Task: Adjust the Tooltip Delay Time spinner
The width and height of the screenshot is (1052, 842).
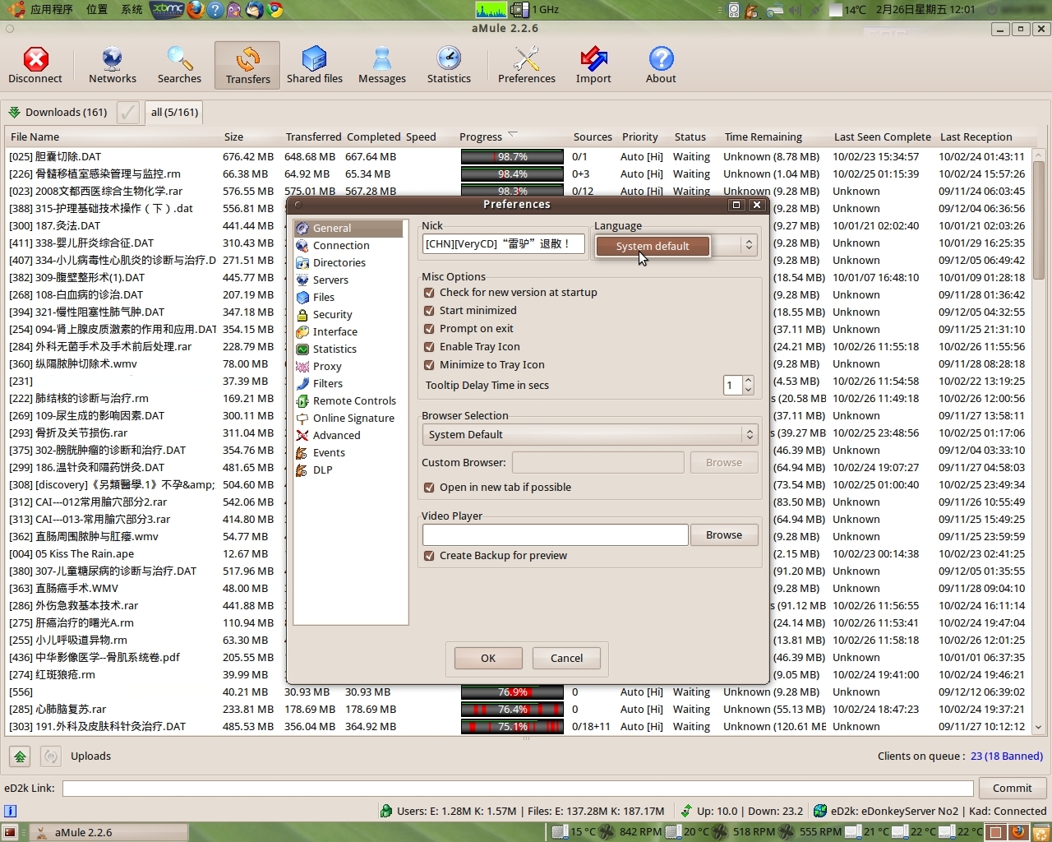Action: 748,385
